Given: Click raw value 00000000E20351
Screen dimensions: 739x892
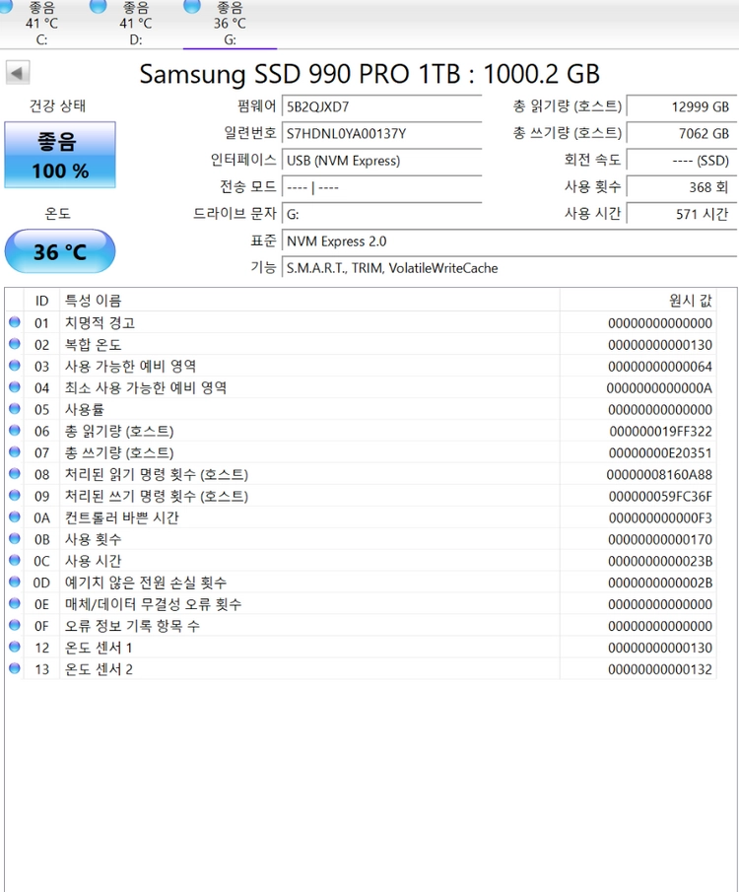Looking at the screenshot, I should pos(660,452).
